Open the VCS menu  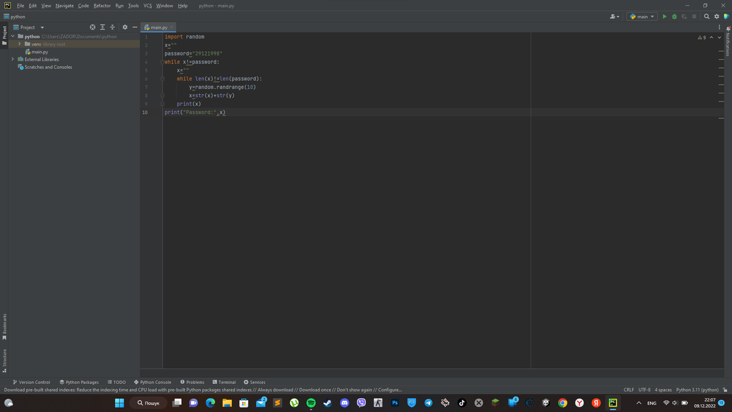click(x=148, y=5)
